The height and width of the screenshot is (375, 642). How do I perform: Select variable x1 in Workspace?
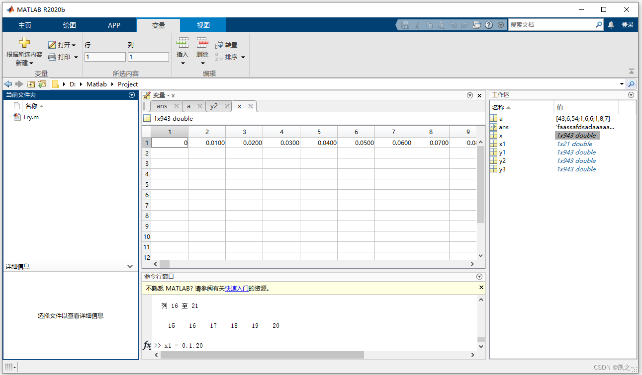pos(502,144)
